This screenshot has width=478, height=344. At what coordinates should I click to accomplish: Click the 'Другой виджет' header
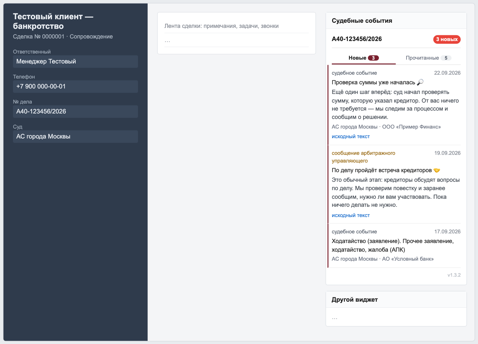coord(396,300)
